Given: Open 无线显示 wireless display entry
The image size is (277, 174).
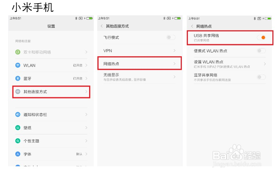Looking at the screenshot, I should pos(139,77).
